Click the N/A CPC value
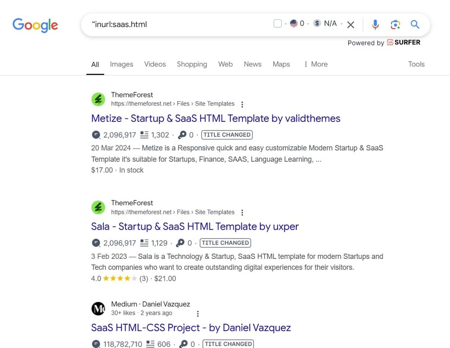Image resolution: width=450 pixels, height=348 pixels. [330, 23]
